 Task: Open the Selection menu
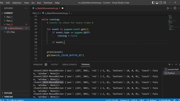[x=17, y=3]
